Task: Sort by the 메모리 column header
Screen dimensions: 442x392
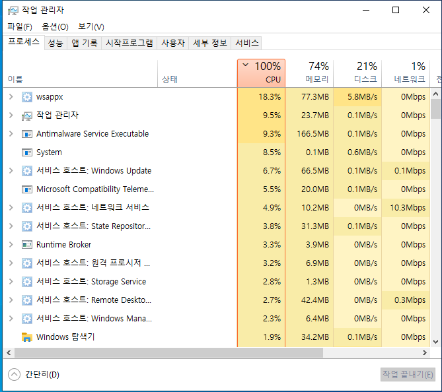Action: [x=309, y=73]
